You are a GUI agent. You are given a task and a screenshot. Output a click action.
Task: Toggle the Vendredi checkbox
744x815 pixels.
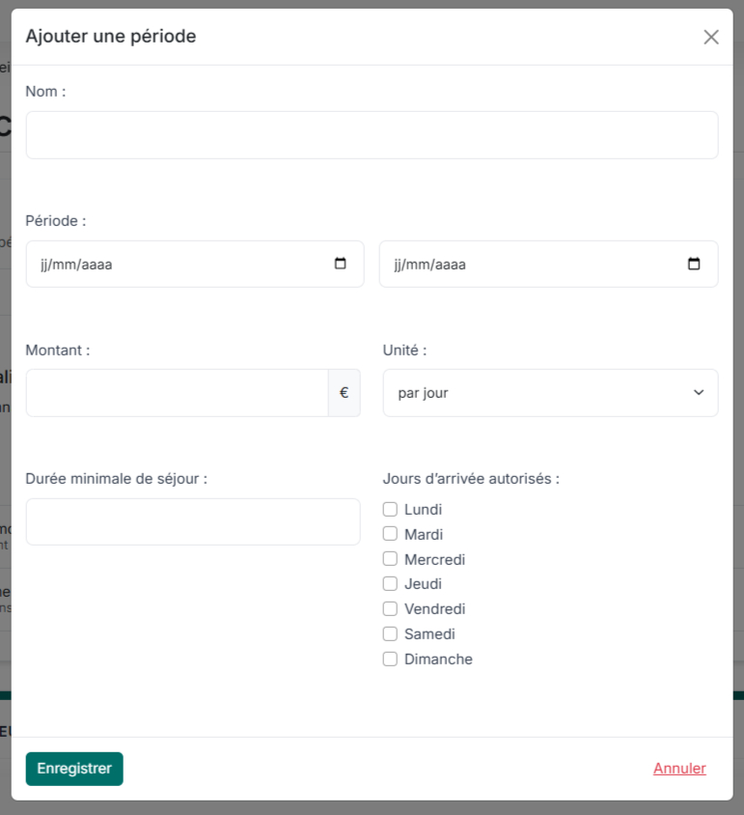[390, 609]
